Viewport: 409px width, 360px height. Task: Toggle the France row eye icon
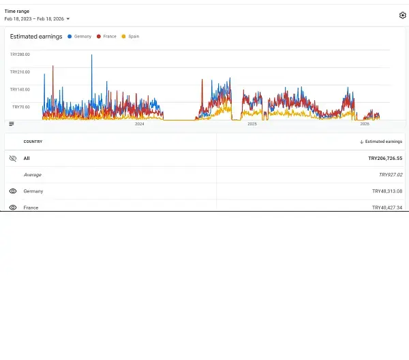tap(12, 207)
